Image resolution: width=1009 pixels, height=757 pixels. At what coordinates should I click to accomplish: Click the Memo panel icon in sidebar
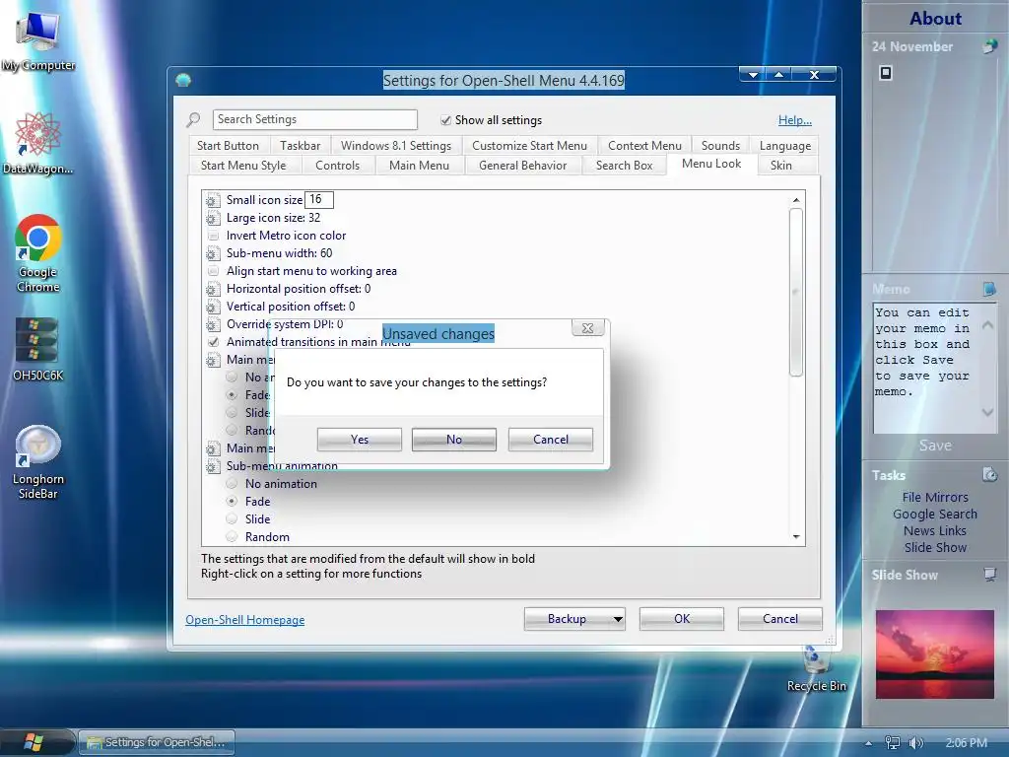click(989, 289)
